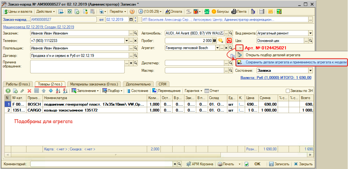Switch to the Работы tab
The height and width of the screenshot is (169, 348).
(x=17, y=84)
